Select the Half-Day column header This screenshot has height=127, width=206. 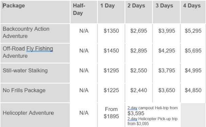click(84, 12)
